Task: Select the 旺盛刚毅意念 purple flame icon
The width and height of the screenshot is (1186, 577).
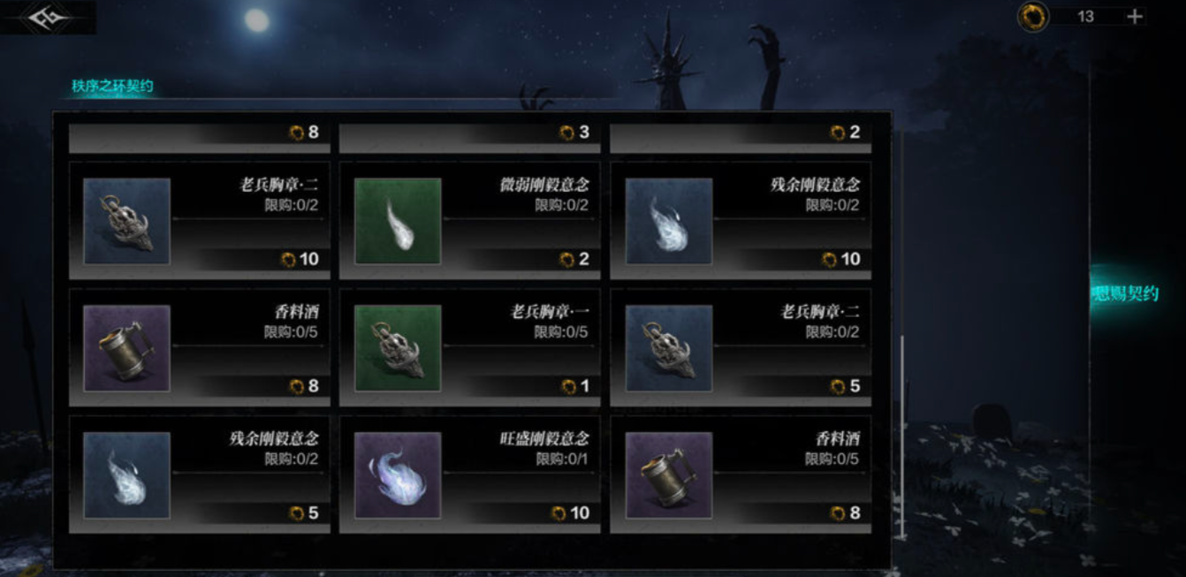Action: tap(398, 475)
